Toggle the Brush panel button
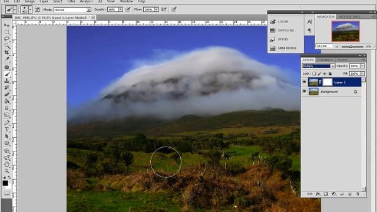Image resolution: width=377 pixels, height=212 pixels. (38, 9)
